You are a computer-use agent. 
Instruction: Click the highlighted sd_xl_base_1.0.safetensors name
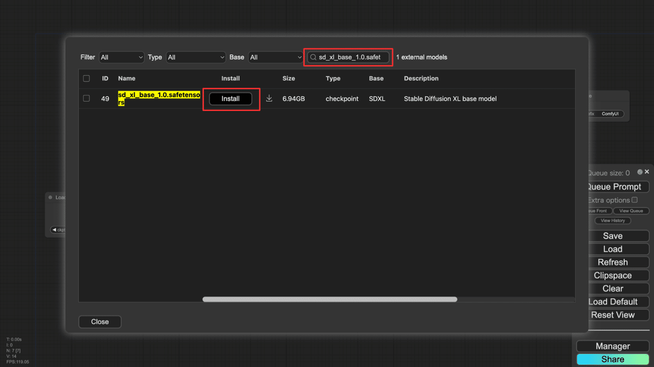click(159, 98)
